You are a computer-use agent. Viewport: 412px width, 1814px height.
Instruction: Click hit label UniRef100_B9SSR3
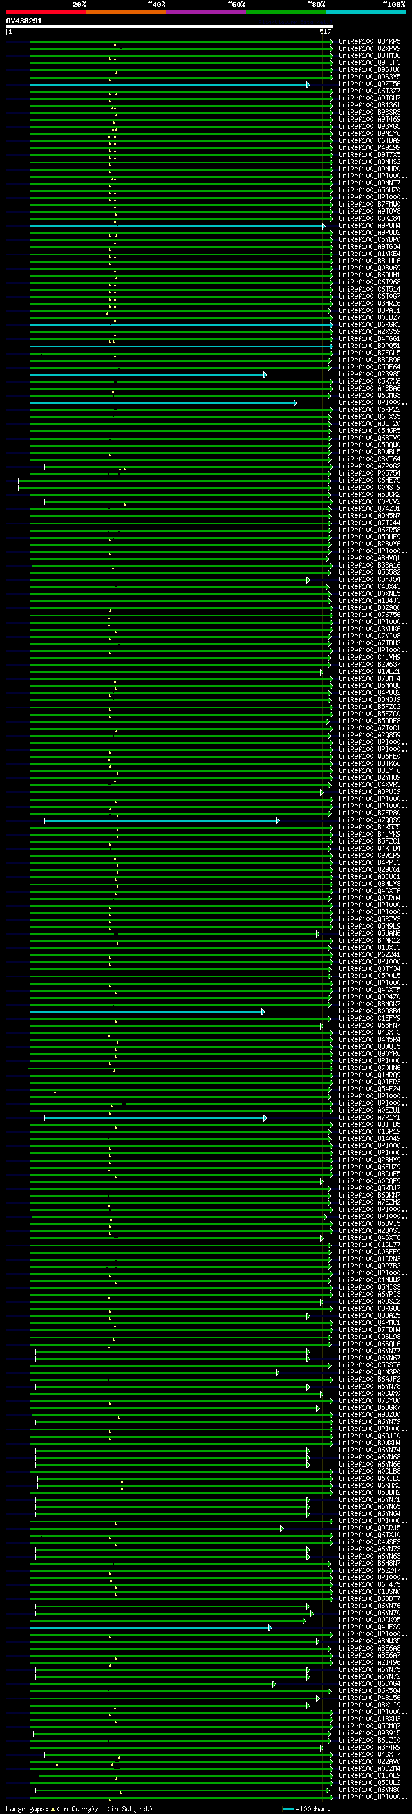370,112
